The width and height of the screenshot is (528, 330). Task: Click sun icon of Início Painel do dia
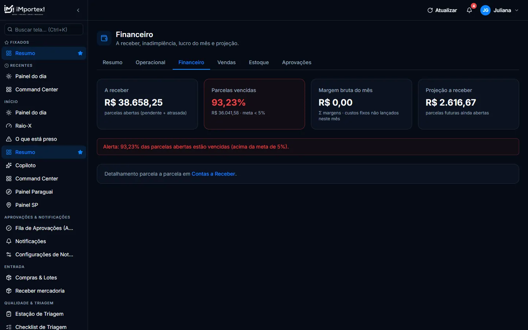[x=9, y=113]
